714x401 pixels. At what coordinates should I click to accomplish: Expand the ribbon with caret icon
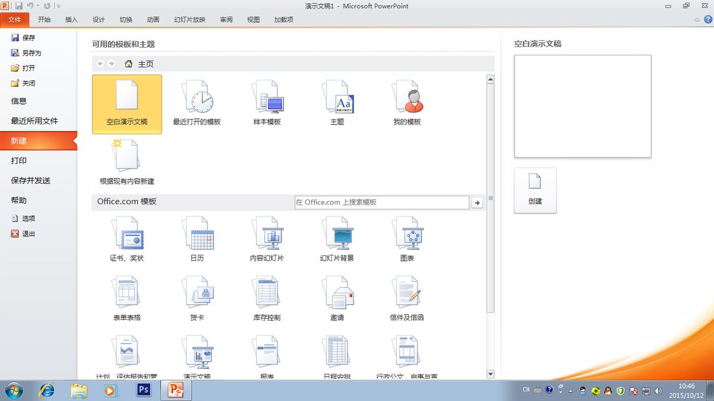pos(697,19)
